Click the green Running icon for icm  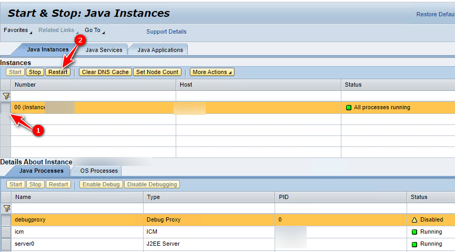point(414,232)
